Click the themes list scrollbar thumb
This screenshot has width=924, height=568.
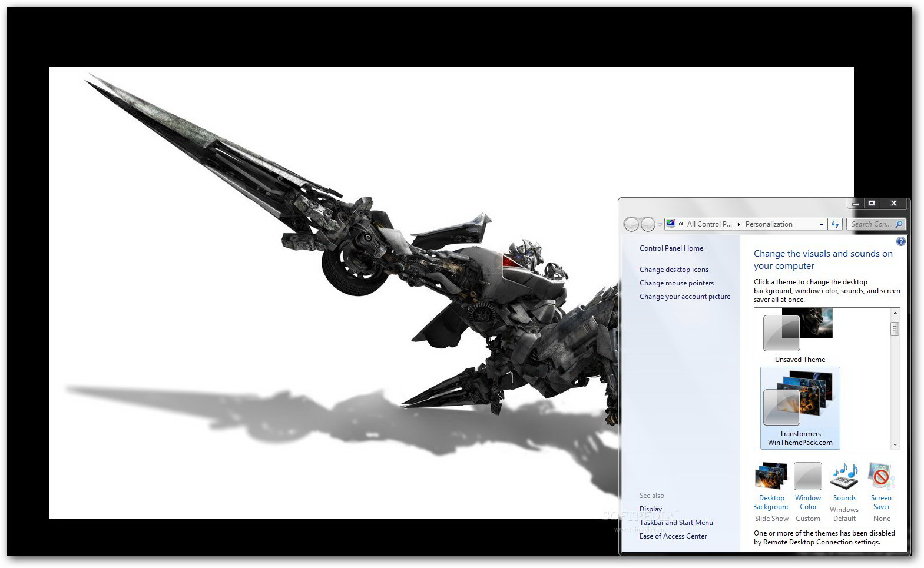pos(895,328)
